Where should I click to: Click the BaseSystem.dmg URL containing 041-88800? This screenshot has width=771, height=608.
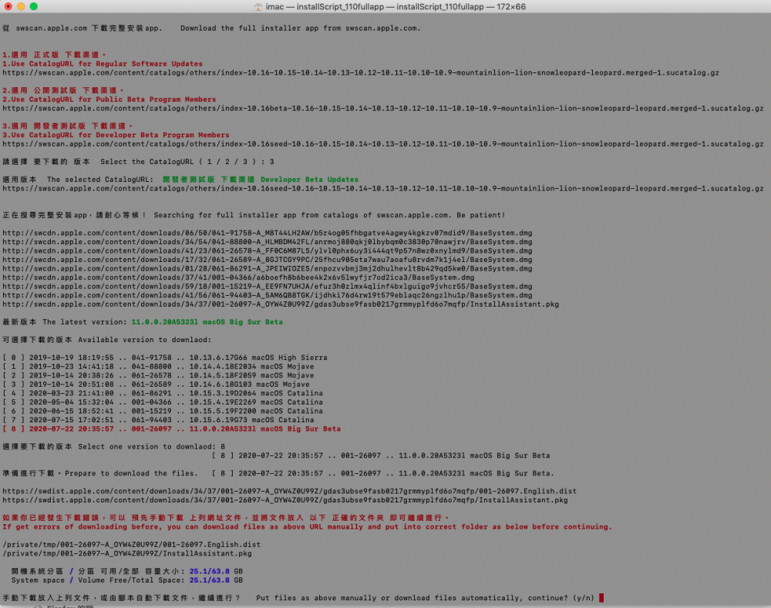268,242
